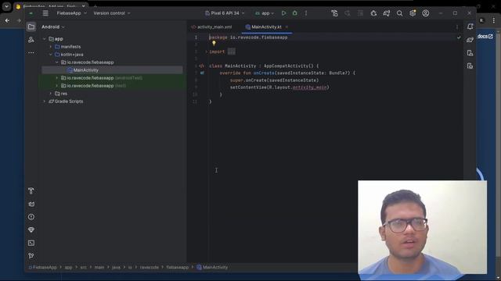Viewport: 501px width, 281px height.
Task: Open the App Quality Insights panel
Action: coord(31,229)
